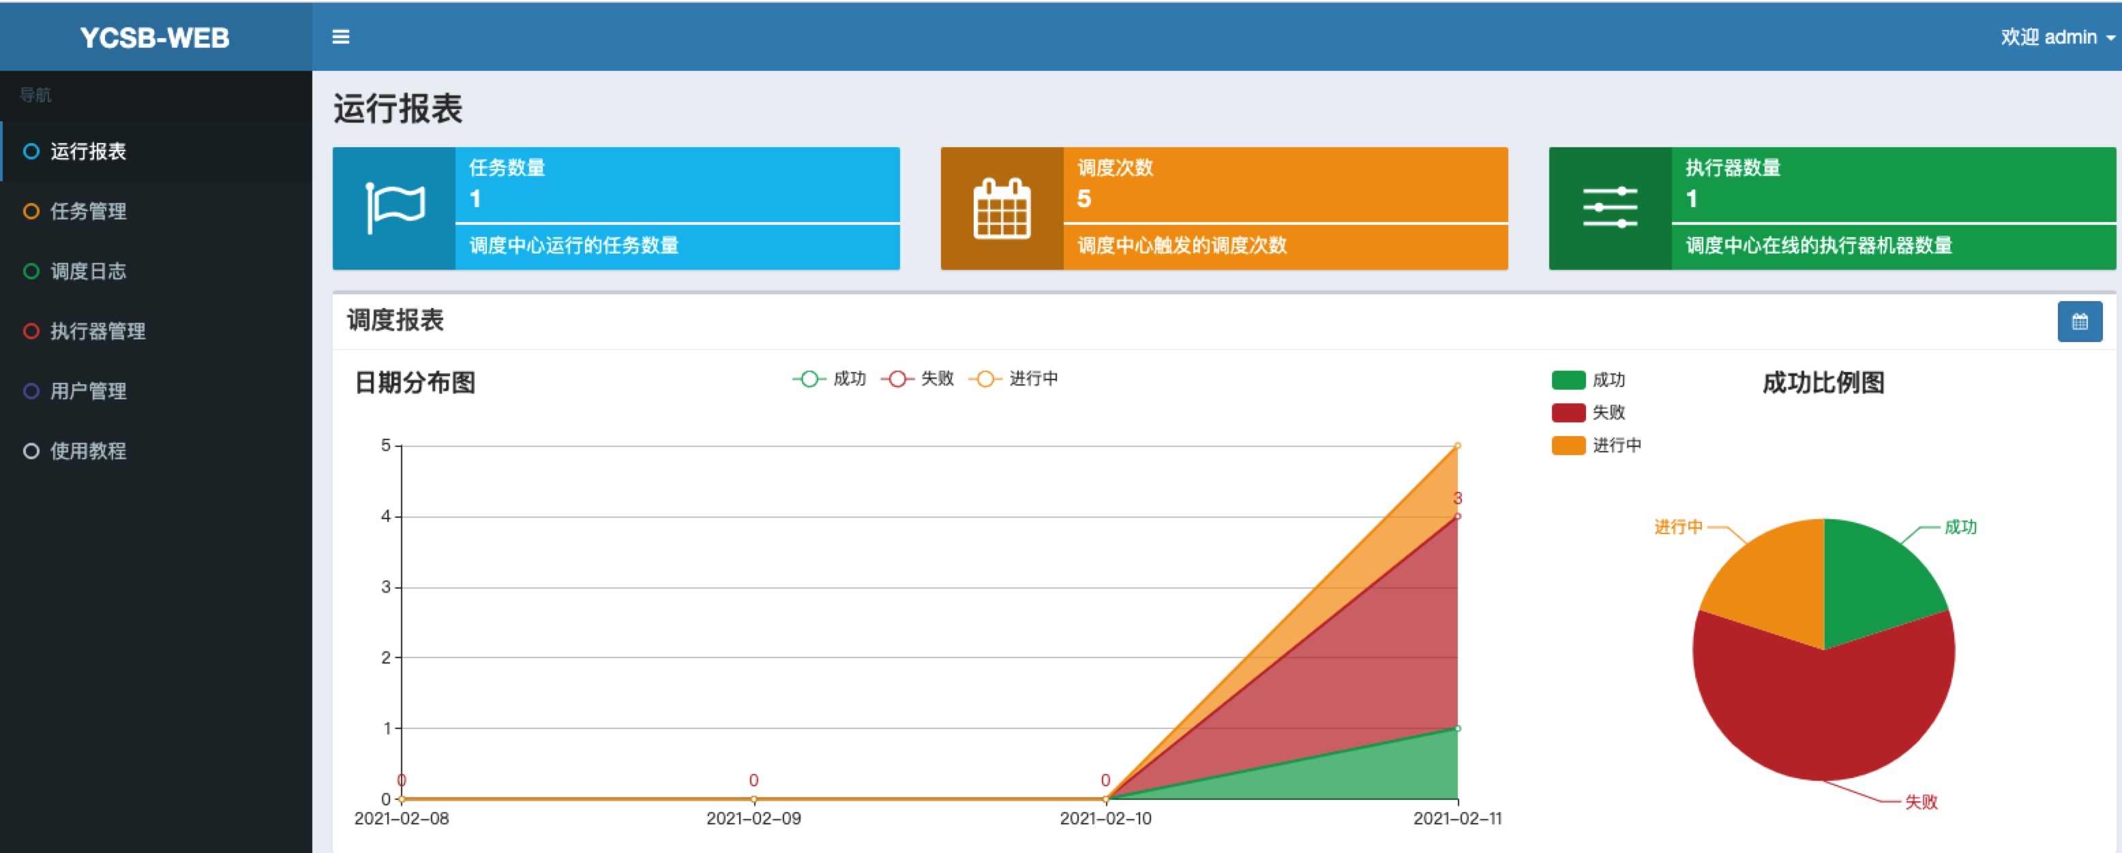Click 调度中心在线的执行器机器数量 description text
Image resolution: width=2122 pixels, height=853 pixels.
coord(1819,245)
